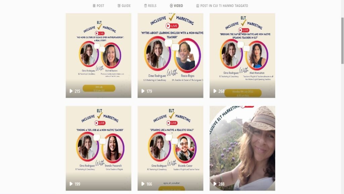Select the REELS tab

[x=150, y=6]
